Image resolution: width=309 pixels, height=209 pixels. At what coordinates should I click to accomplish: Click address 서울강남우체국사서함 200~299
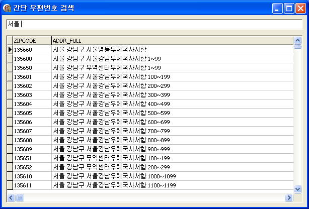pos(173,86)
